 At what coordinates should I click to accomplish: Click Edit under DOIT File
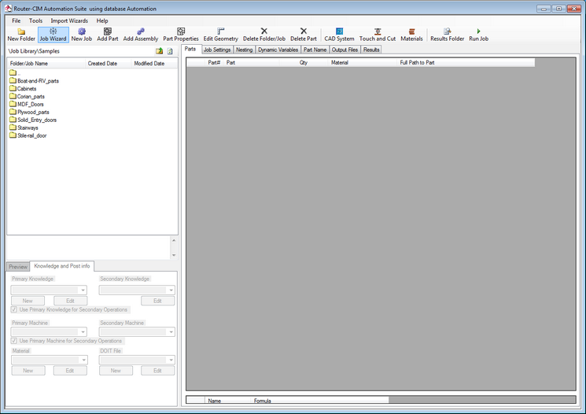[158, 371]
